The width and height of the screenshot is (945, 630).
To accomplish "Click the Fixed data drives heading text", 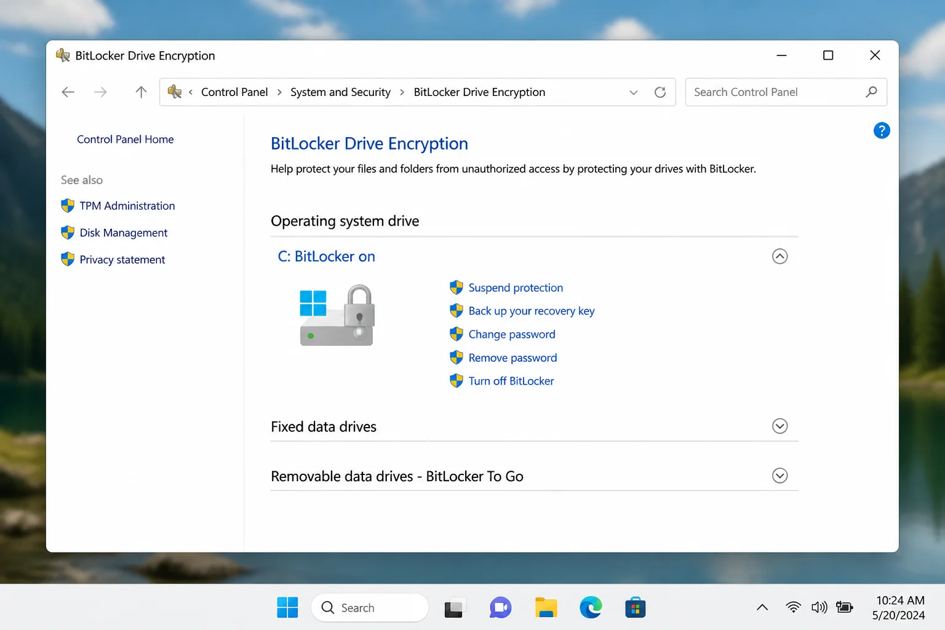I will click(324, 427).
